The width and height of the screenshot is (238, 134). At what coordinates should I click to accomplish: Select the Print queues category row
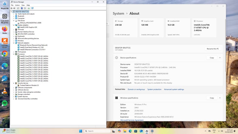pyautogui.click(x=22, y=52)
